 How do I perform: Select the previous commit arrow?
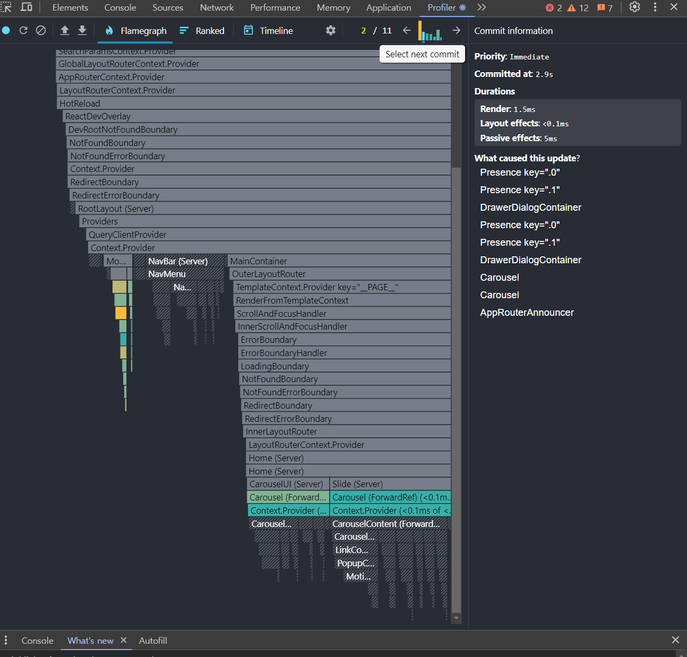coord(407,30)
